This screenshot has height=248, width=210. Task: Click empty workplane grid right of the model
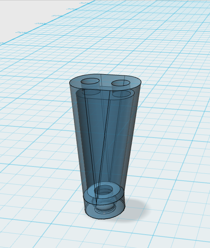[173, 126]
